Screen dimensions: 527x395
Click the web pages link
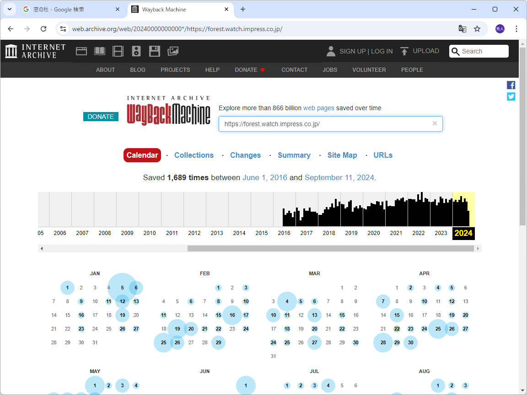pos(319,108)
